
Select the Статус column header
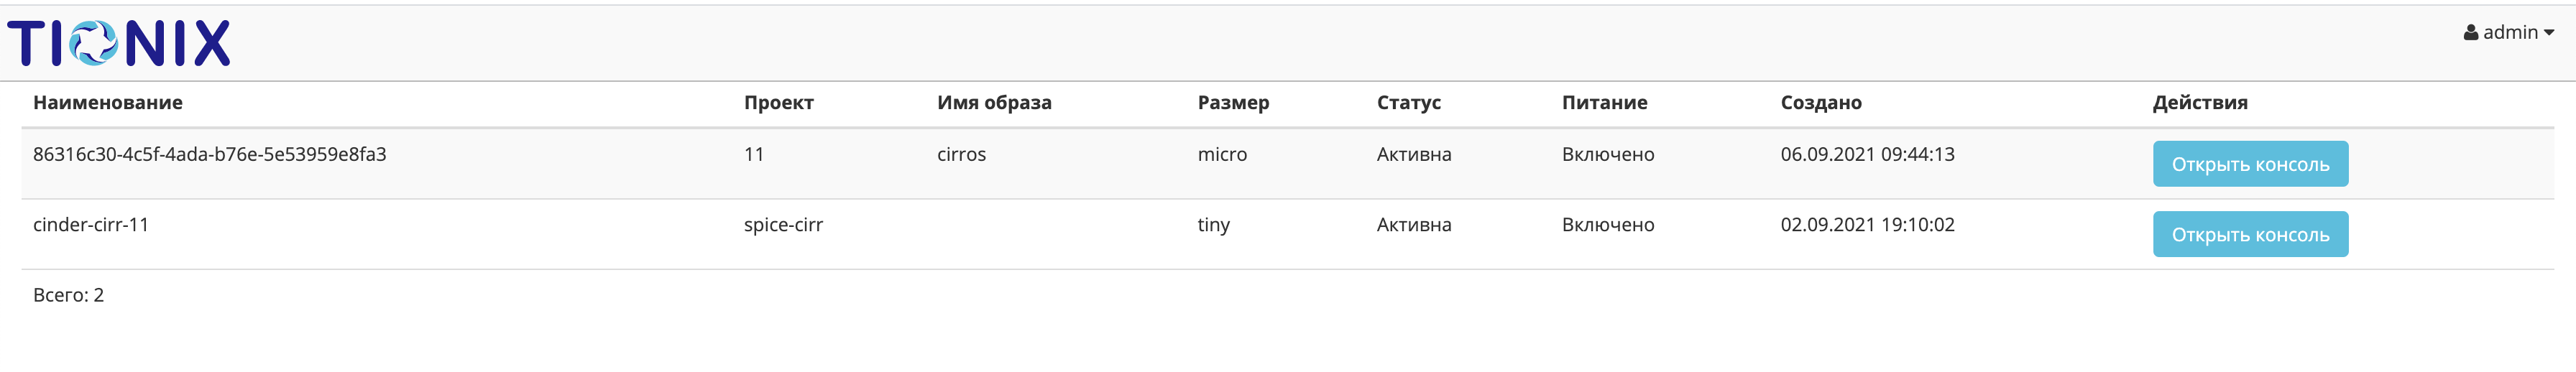point(1408,102)
